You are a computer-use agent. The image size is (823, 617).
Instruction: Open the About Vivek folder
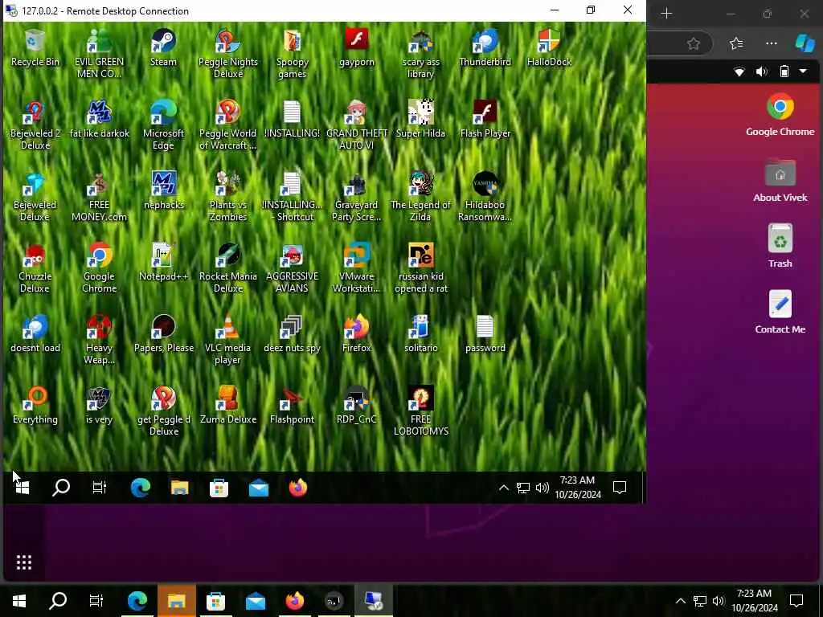tap(780, 181)
